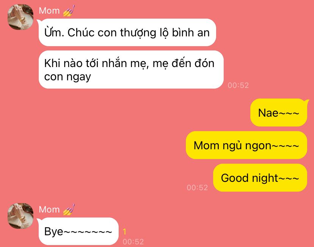Click the tail of the 'Nae~~~' bubble
314x247 pixels.
pos(307,102)
